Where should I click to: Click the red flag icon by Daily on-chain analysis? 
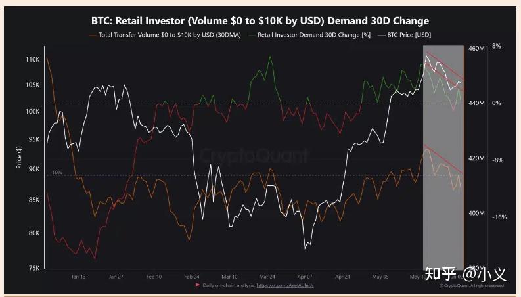coord(198,286)
